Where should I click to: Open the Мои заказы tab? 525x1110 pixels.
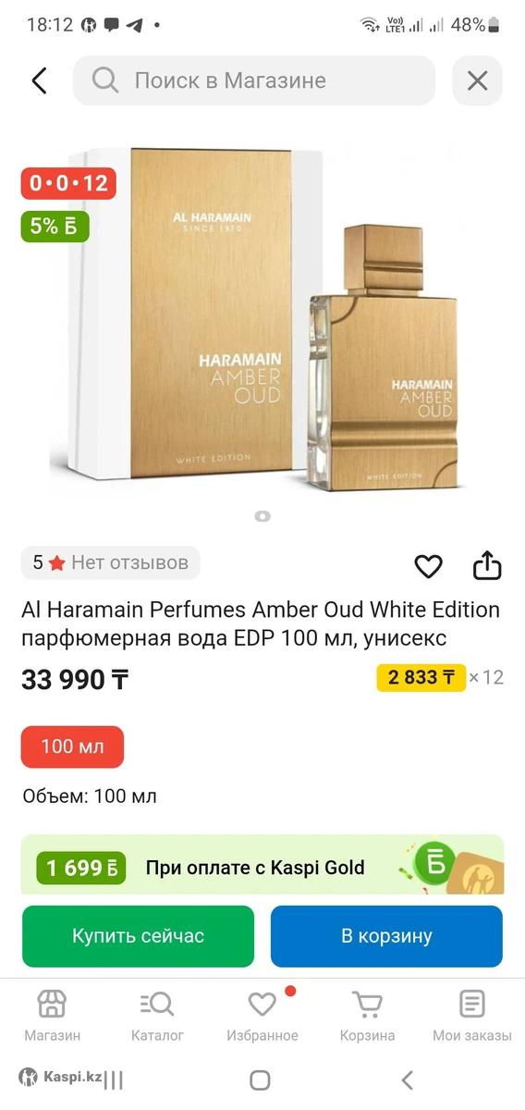472,1015
